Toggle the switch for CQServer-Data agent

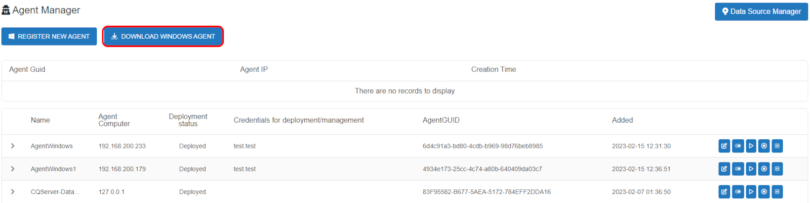(x=738, y=192)
